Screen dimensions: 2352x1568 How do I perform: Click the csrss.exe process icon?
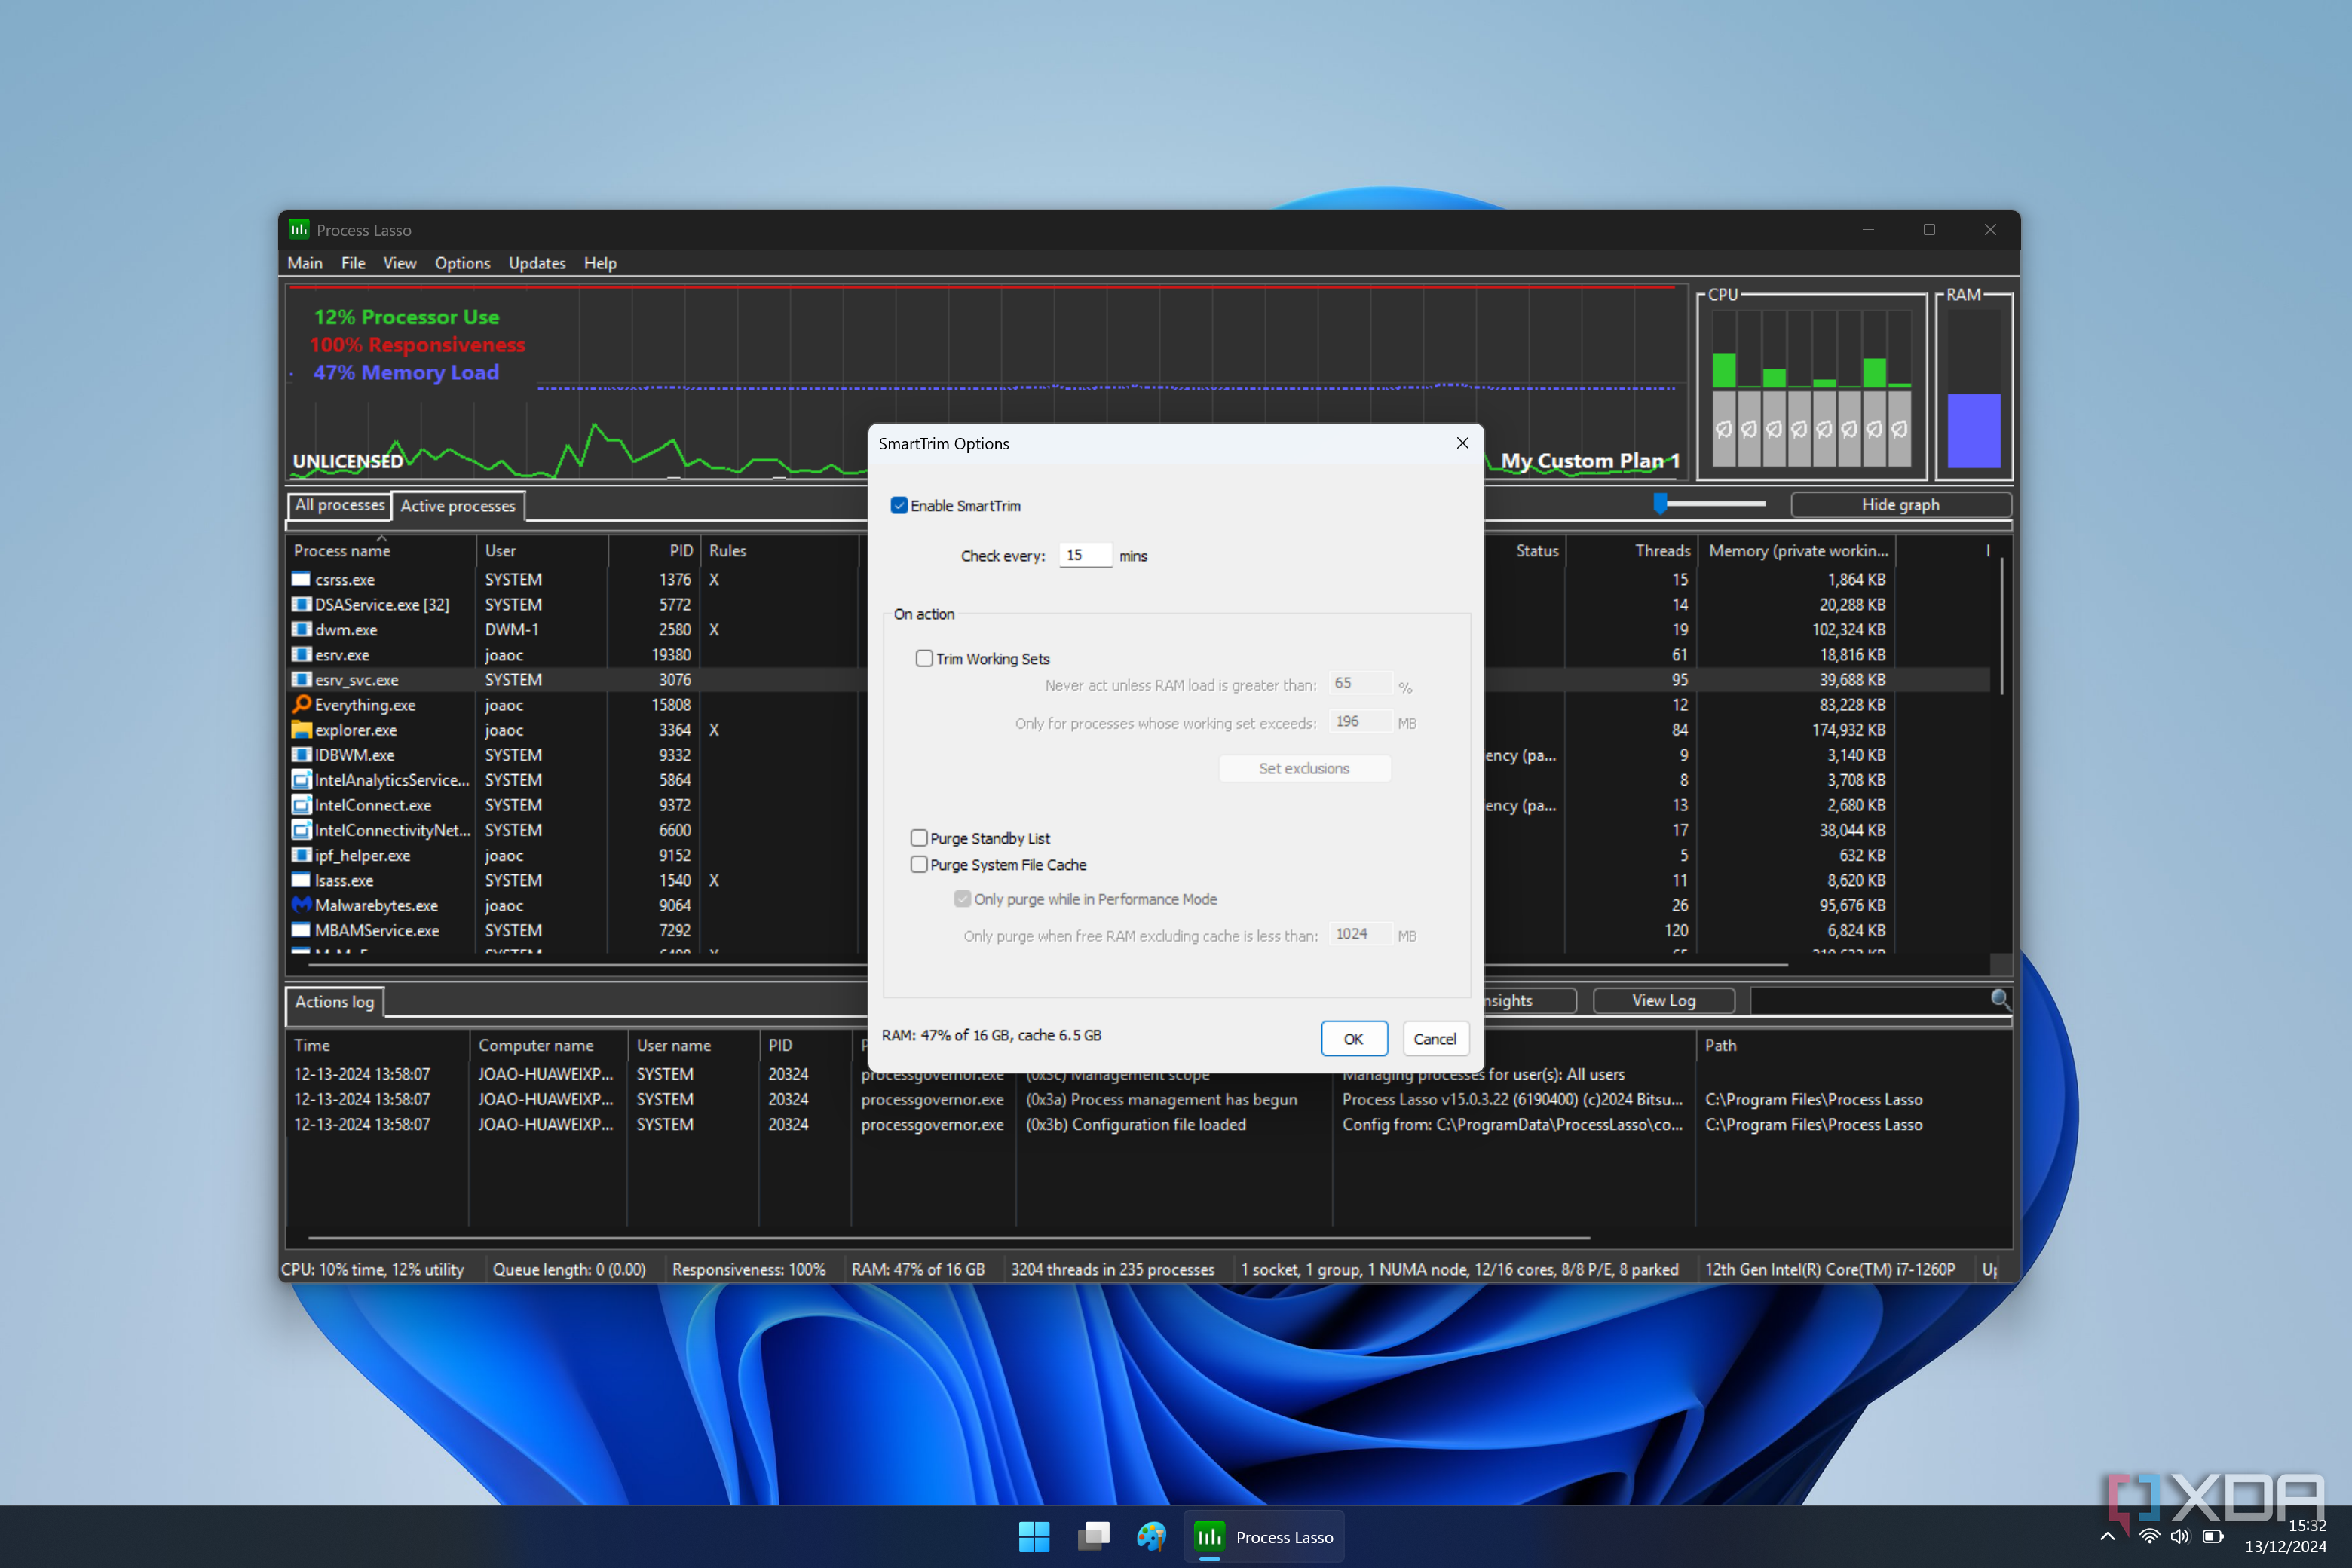(301, 579)
